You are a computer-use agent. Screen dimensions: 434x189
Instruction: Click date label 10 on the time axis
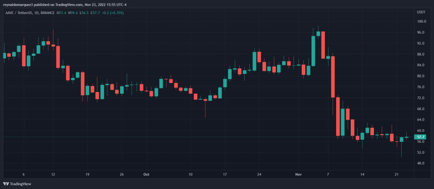[190, 174]
